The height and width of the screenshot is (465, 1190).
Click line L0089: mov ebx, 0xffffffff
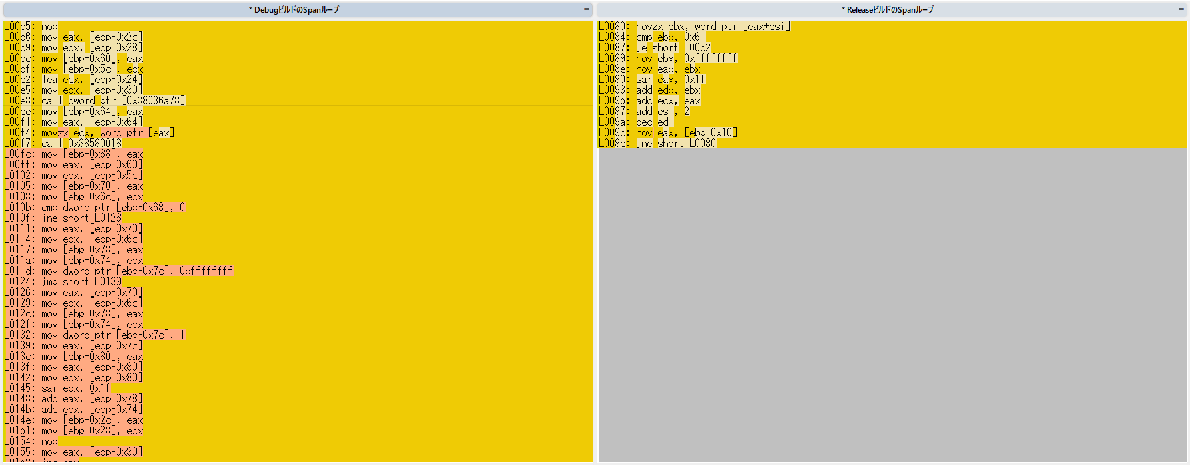(668, 59)
